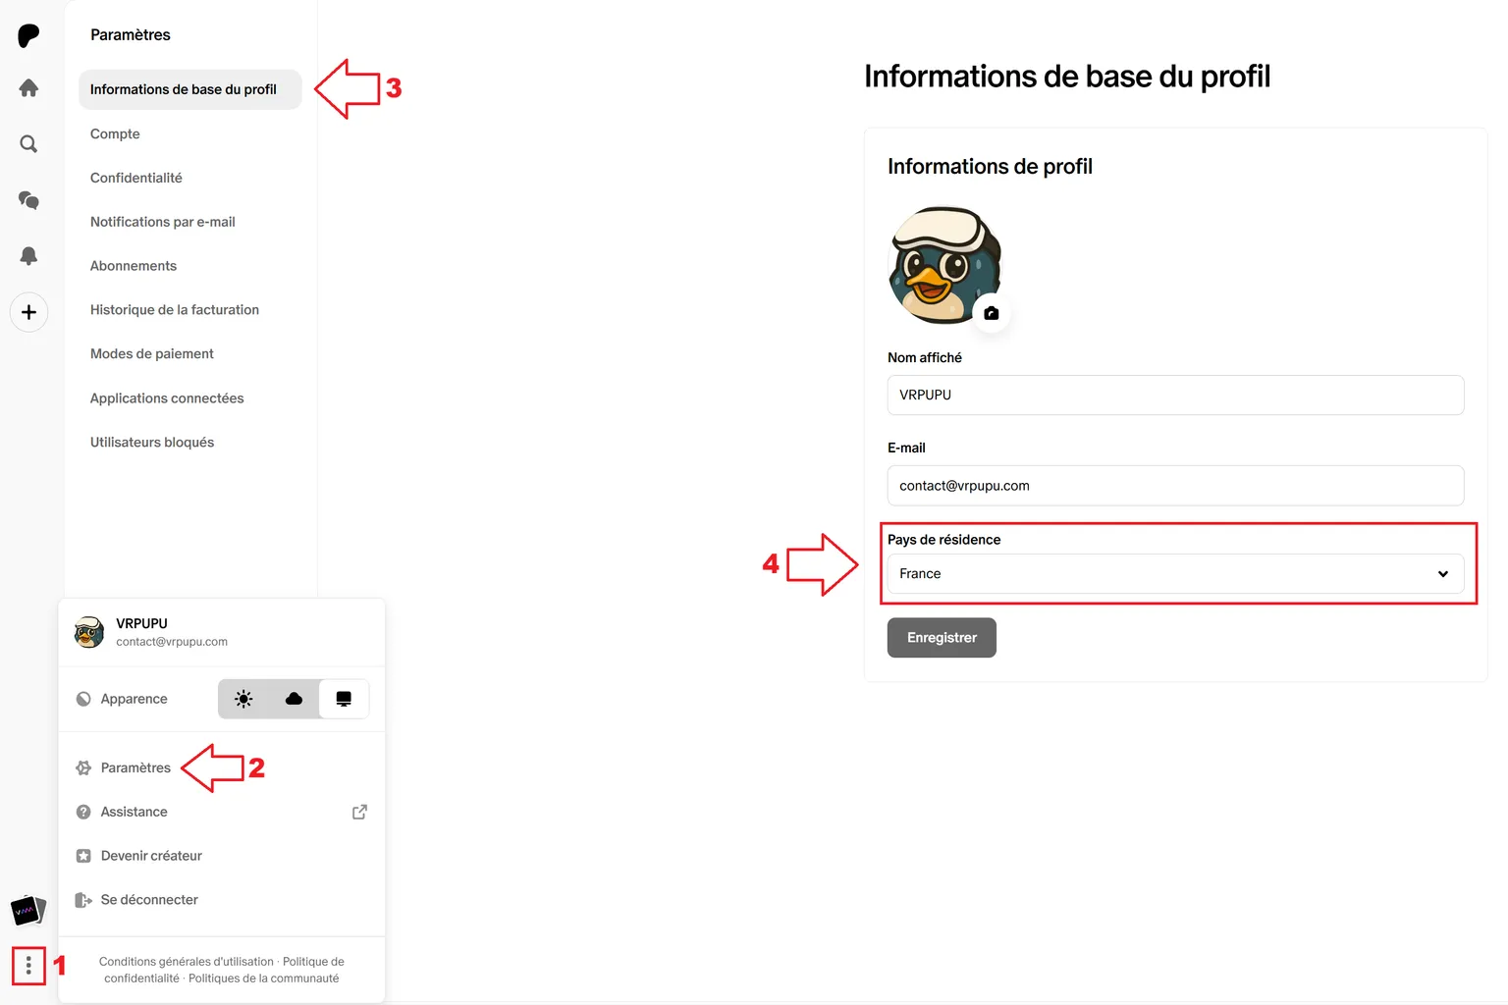Click the large penguin profile avatar

click(x=943, y=265)
